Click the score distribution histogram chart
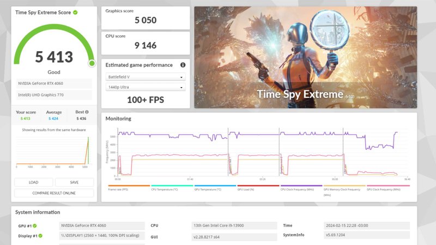 pyautogui.click(x=53, y=152)
